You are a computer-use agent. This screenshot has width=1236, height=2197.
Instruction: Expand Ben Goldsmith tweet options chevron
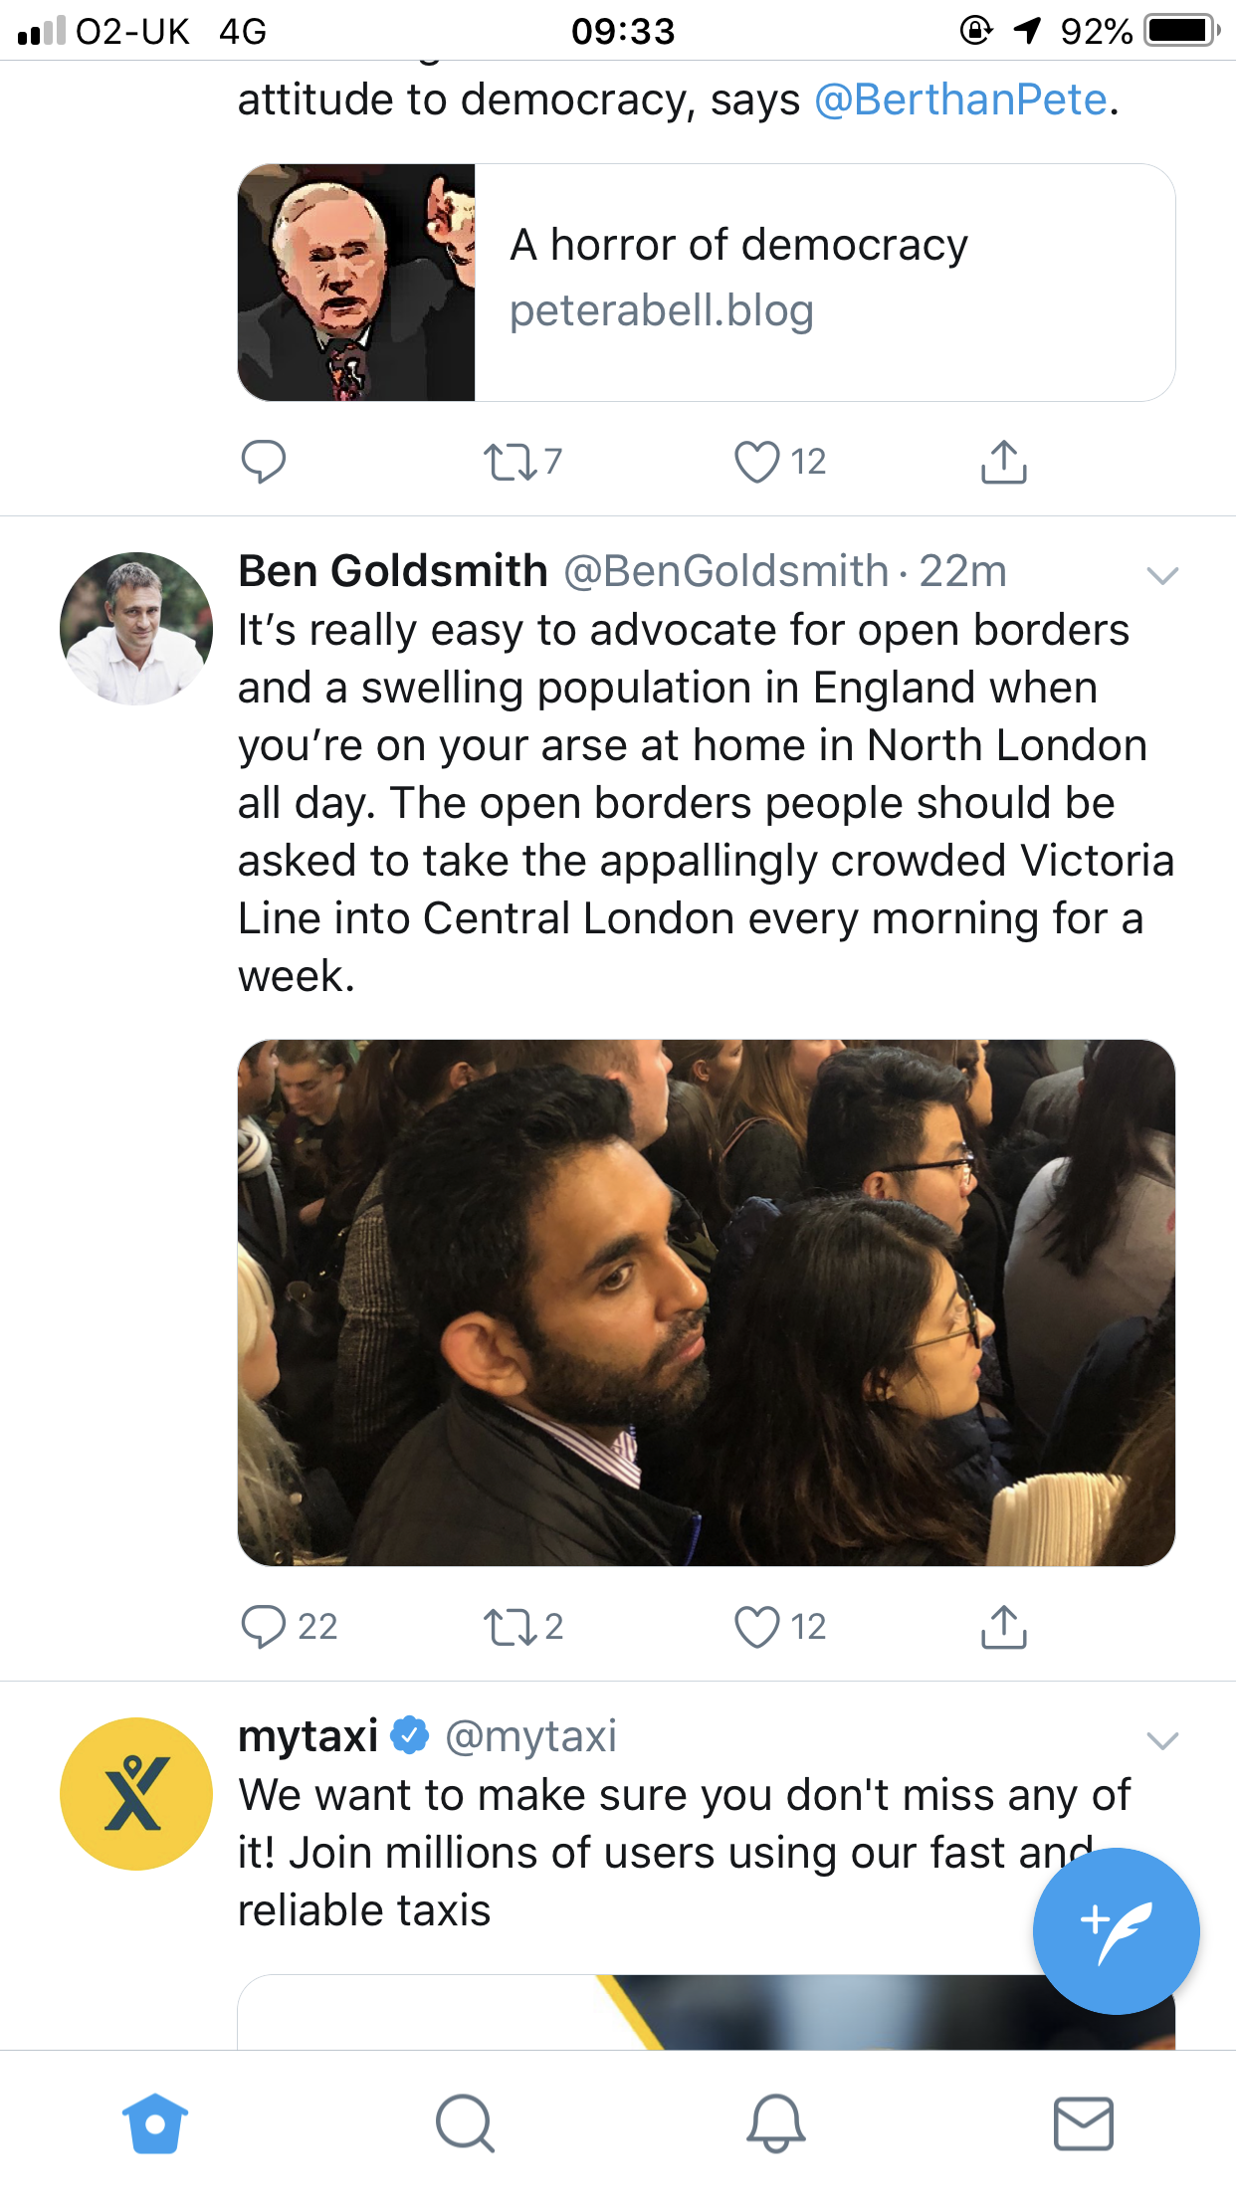tap(1162, 575)
